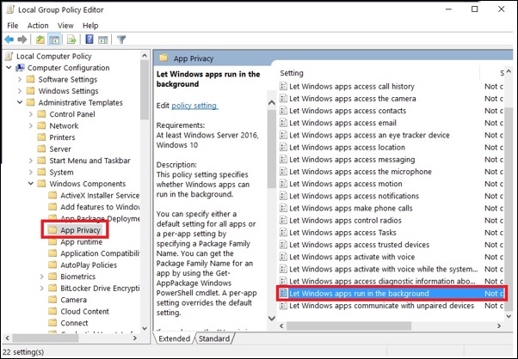
Task: Click the description pane scroll up arrow
Action: [272, 103]
